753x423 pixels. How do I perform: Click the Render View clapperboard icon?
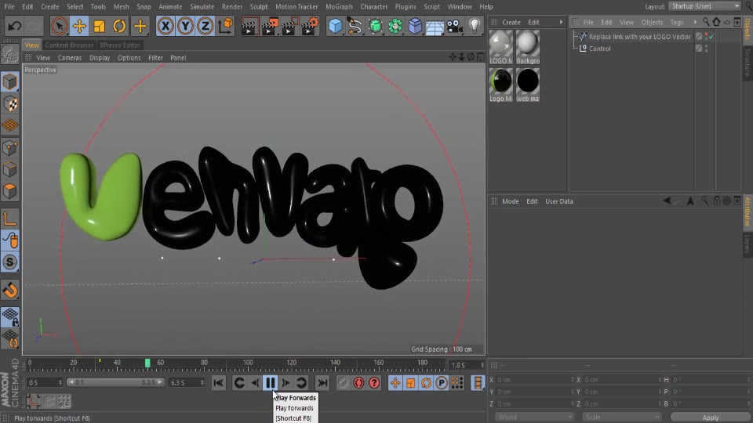[x=249, y=26]
